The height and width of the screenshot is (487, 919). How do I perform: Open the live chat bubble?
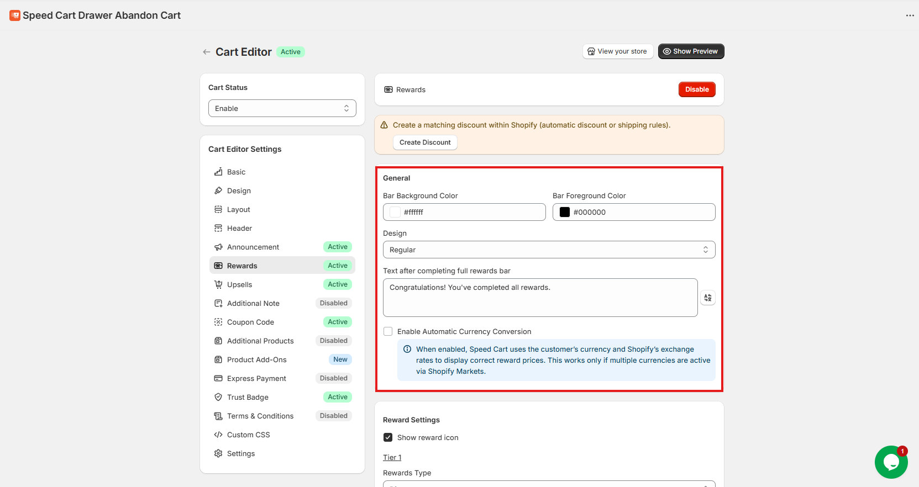(890, 462)
